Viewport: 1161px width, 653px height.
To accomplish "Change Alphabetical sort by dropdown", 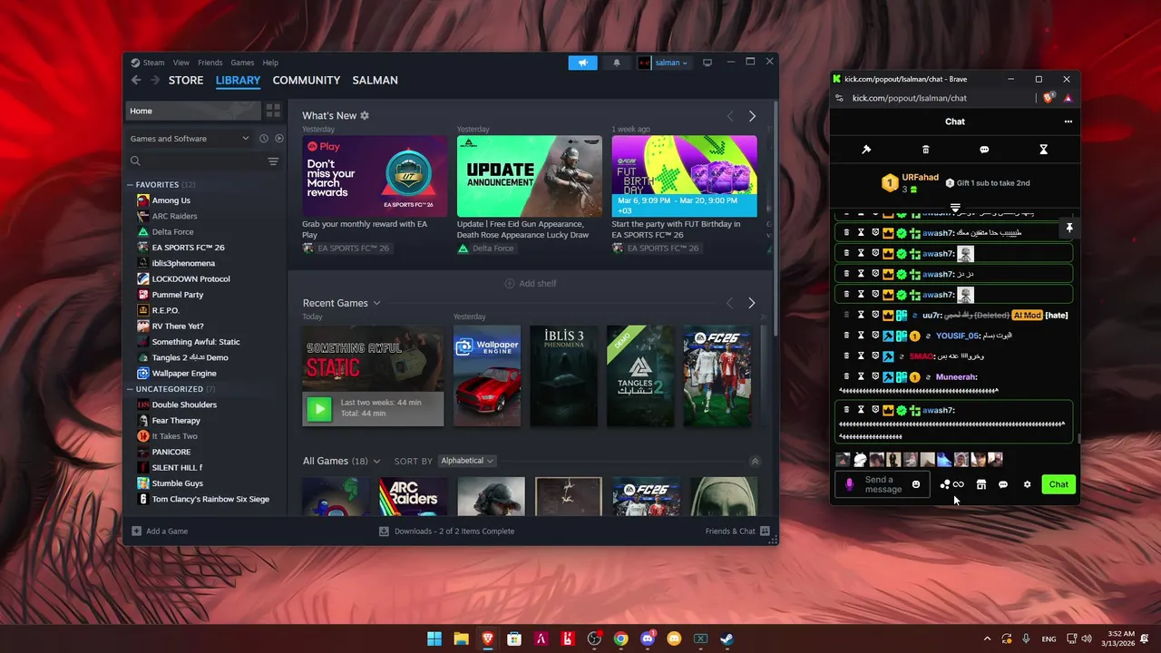I will (467, 461).
